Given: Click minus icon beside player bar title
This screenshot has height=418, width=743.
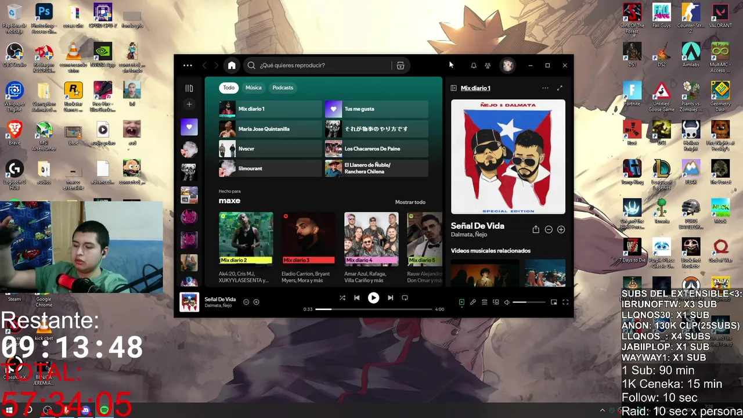Looking at the screenshot, I should click(246, 302).
